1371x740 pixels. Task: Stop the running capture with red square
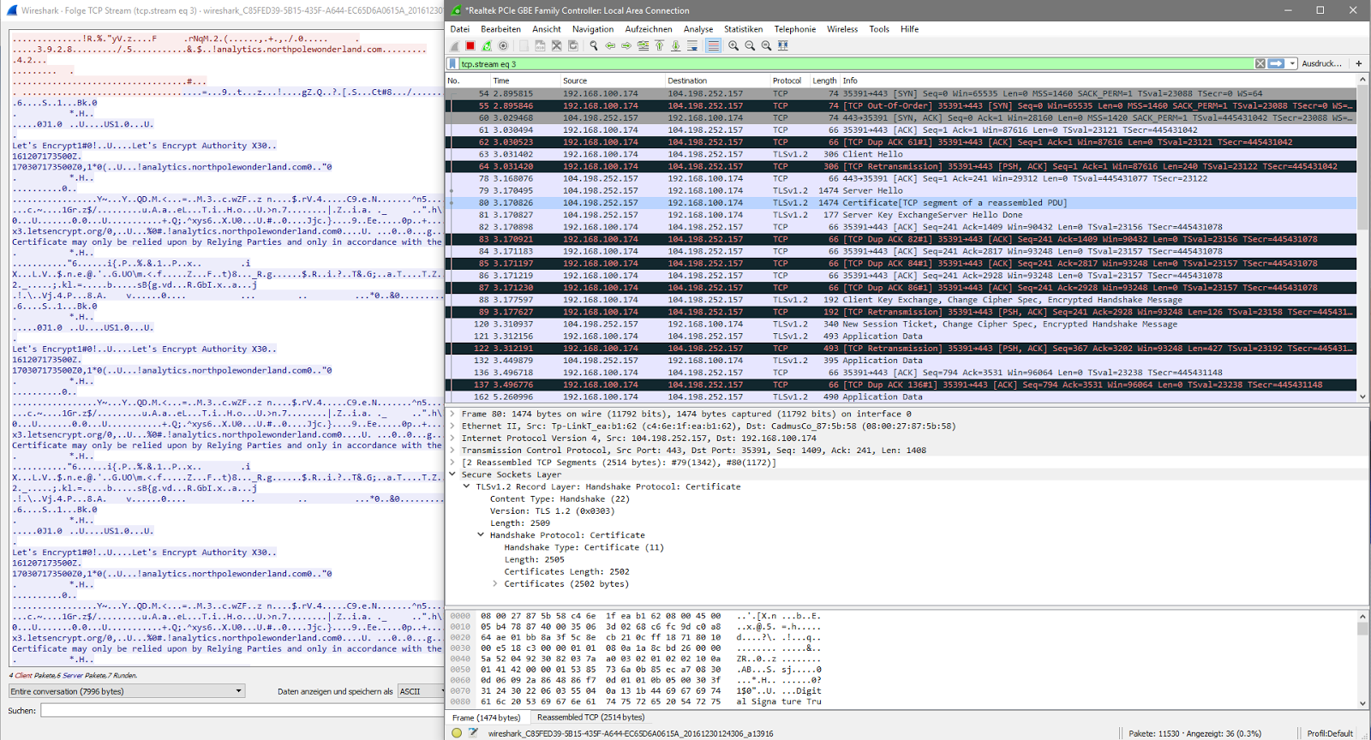pos(470,46)
